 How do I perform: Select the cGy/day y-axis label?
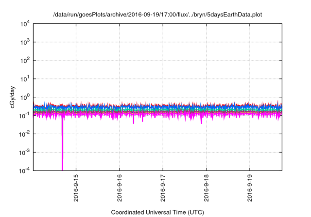(x=13, y=97)
